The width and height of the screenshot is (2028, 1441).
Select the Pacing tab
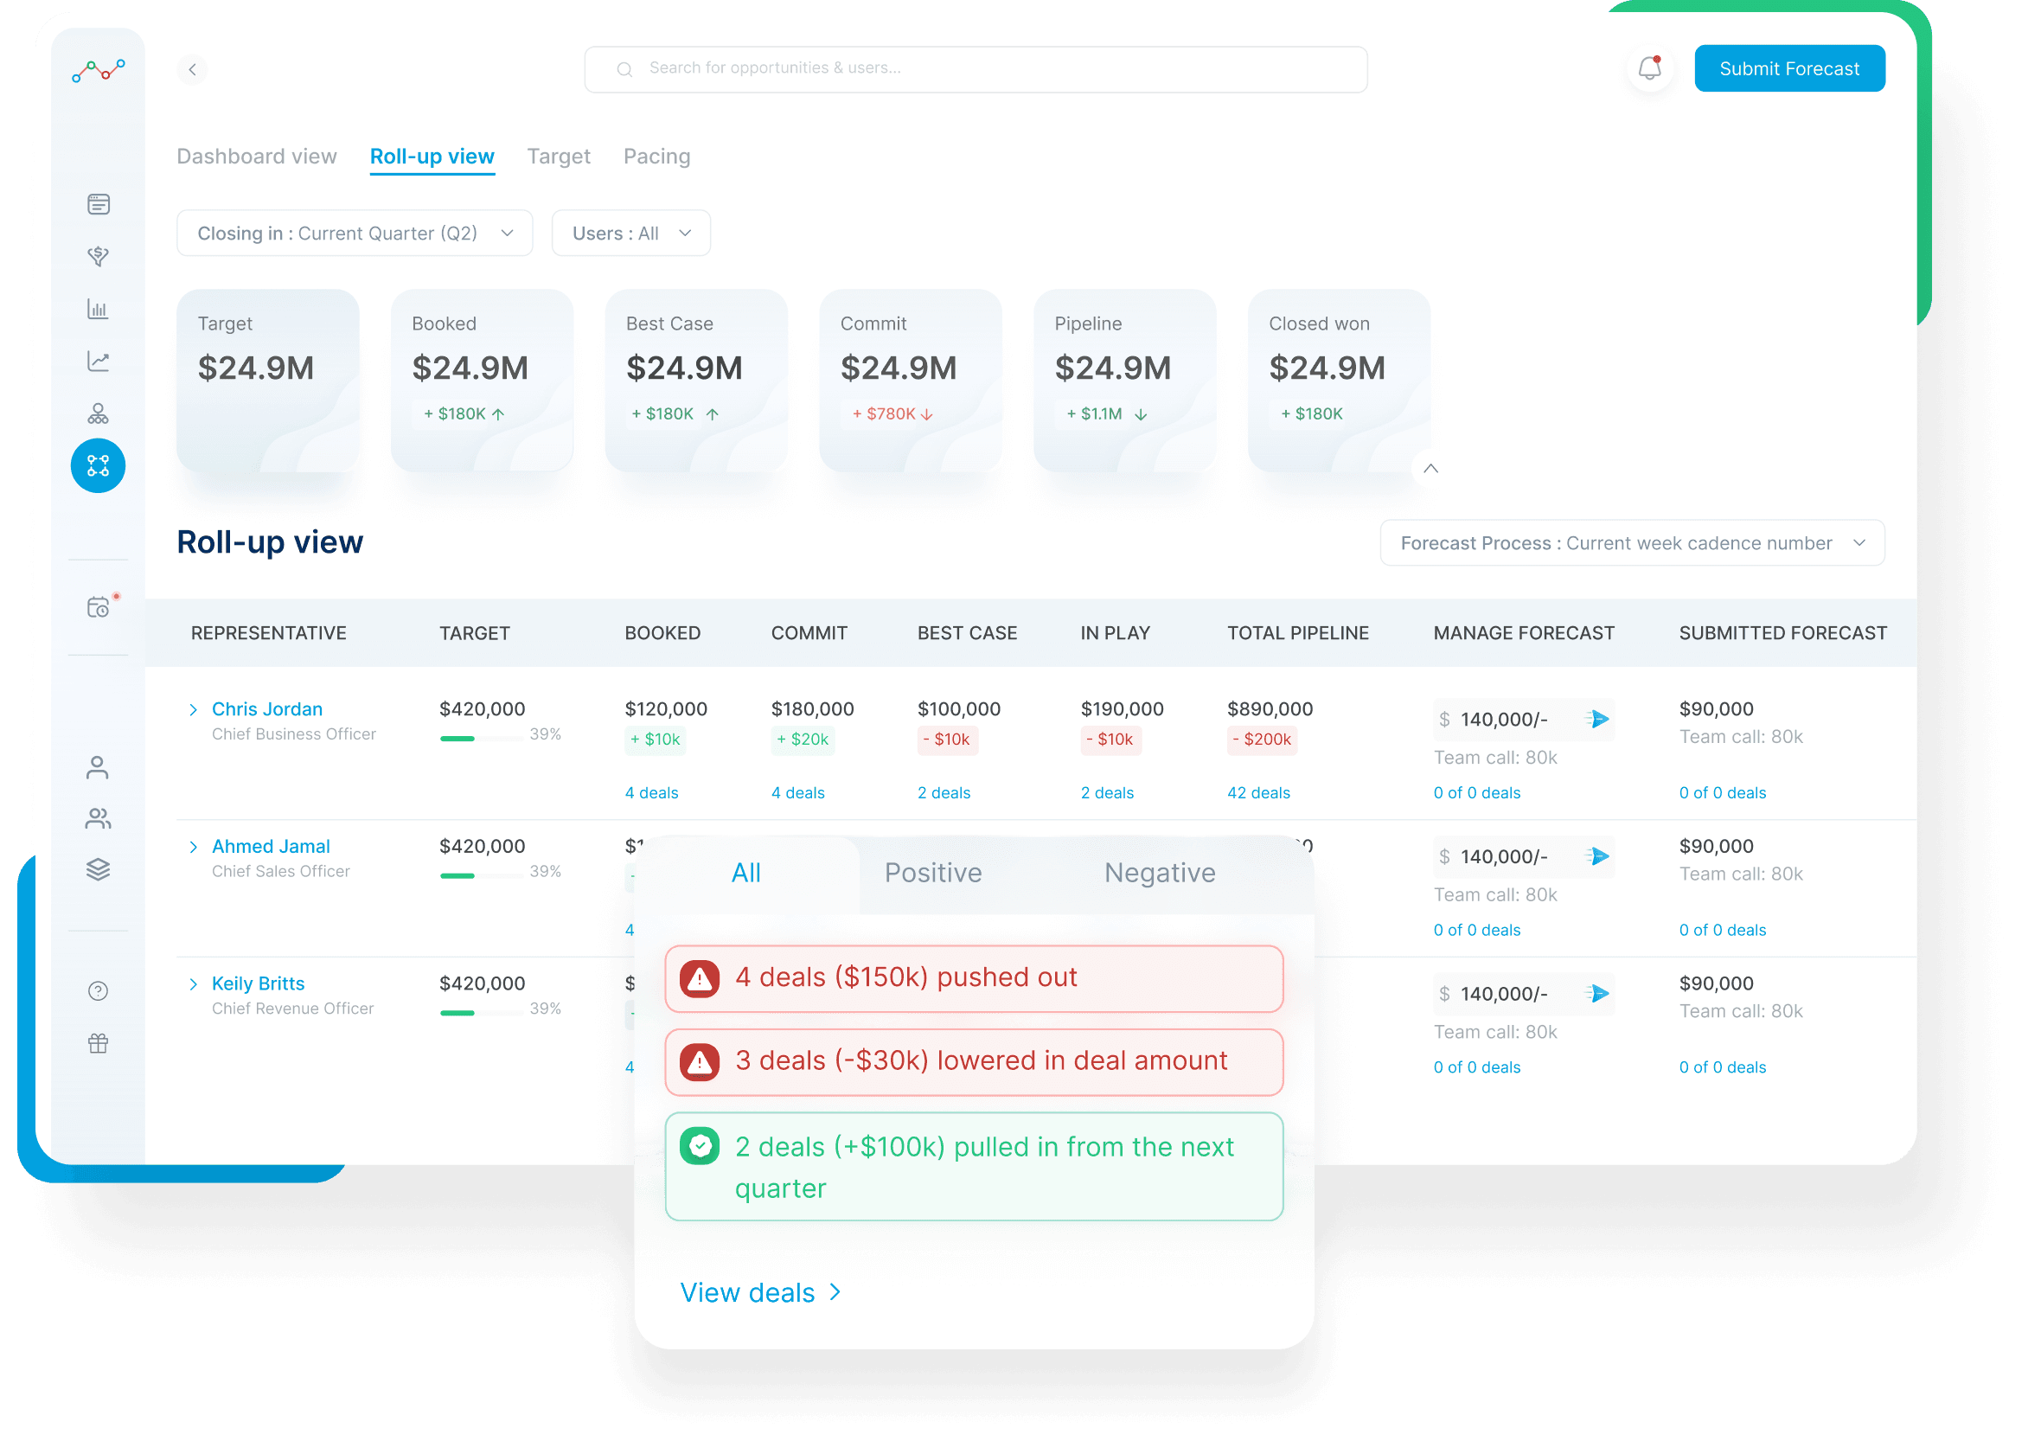(x=656, y=154)
